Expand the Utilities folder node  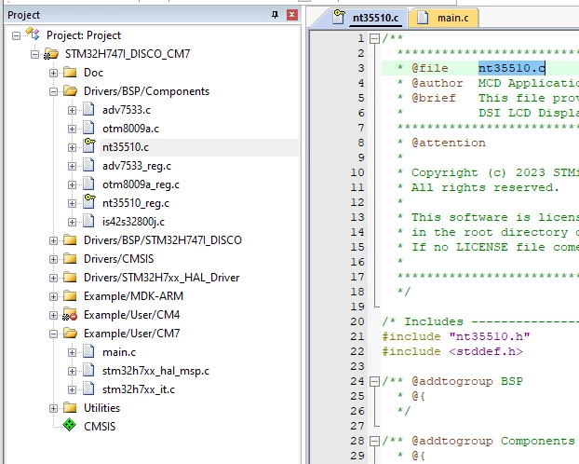[x=54, y=408]
